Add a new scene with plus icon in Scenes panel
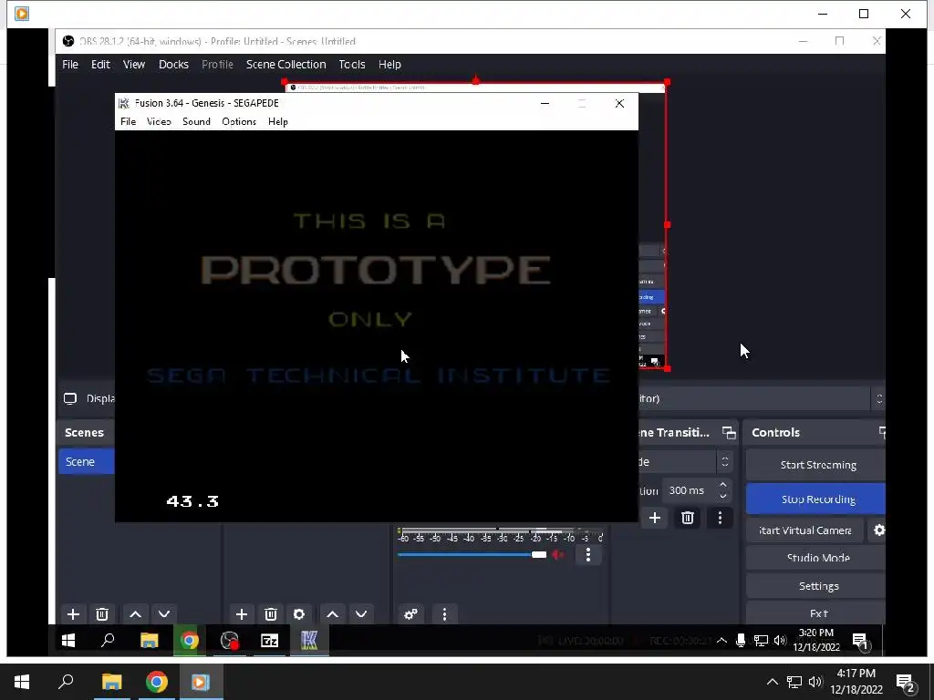Viewport: 934px width, 700px height. pyautogui.click(x=73, y=613)
